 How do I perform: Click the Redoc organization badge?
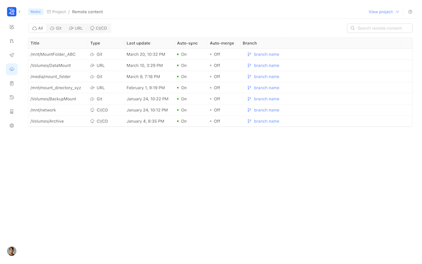coord(35,12)
